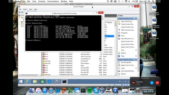Viewport: 169px width, 95px height.
Task: Launch PowerPoint from the Dock
Action: pos(64,90)
